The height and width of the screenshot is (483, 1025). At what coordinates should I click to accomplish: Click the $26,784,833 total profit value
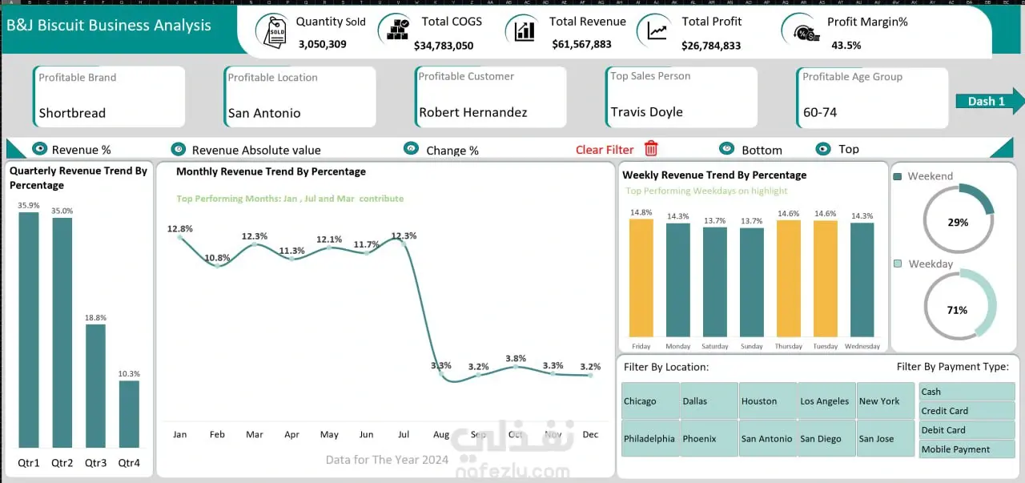[x=711, y=46]
